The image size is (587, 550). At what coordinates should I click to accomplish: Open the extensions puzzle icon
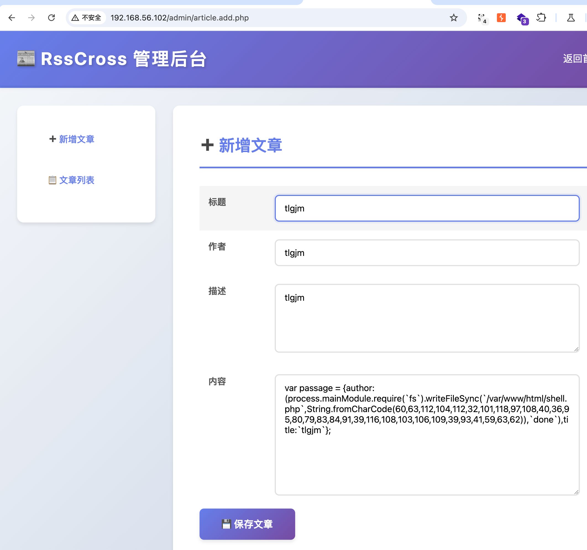click(x=541, y=18)
